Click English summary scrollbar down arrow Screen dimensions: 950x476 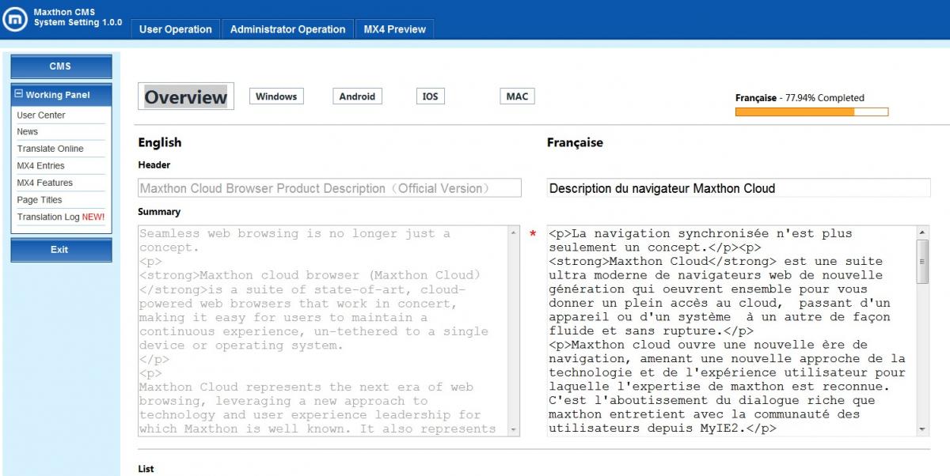point(515,429)
